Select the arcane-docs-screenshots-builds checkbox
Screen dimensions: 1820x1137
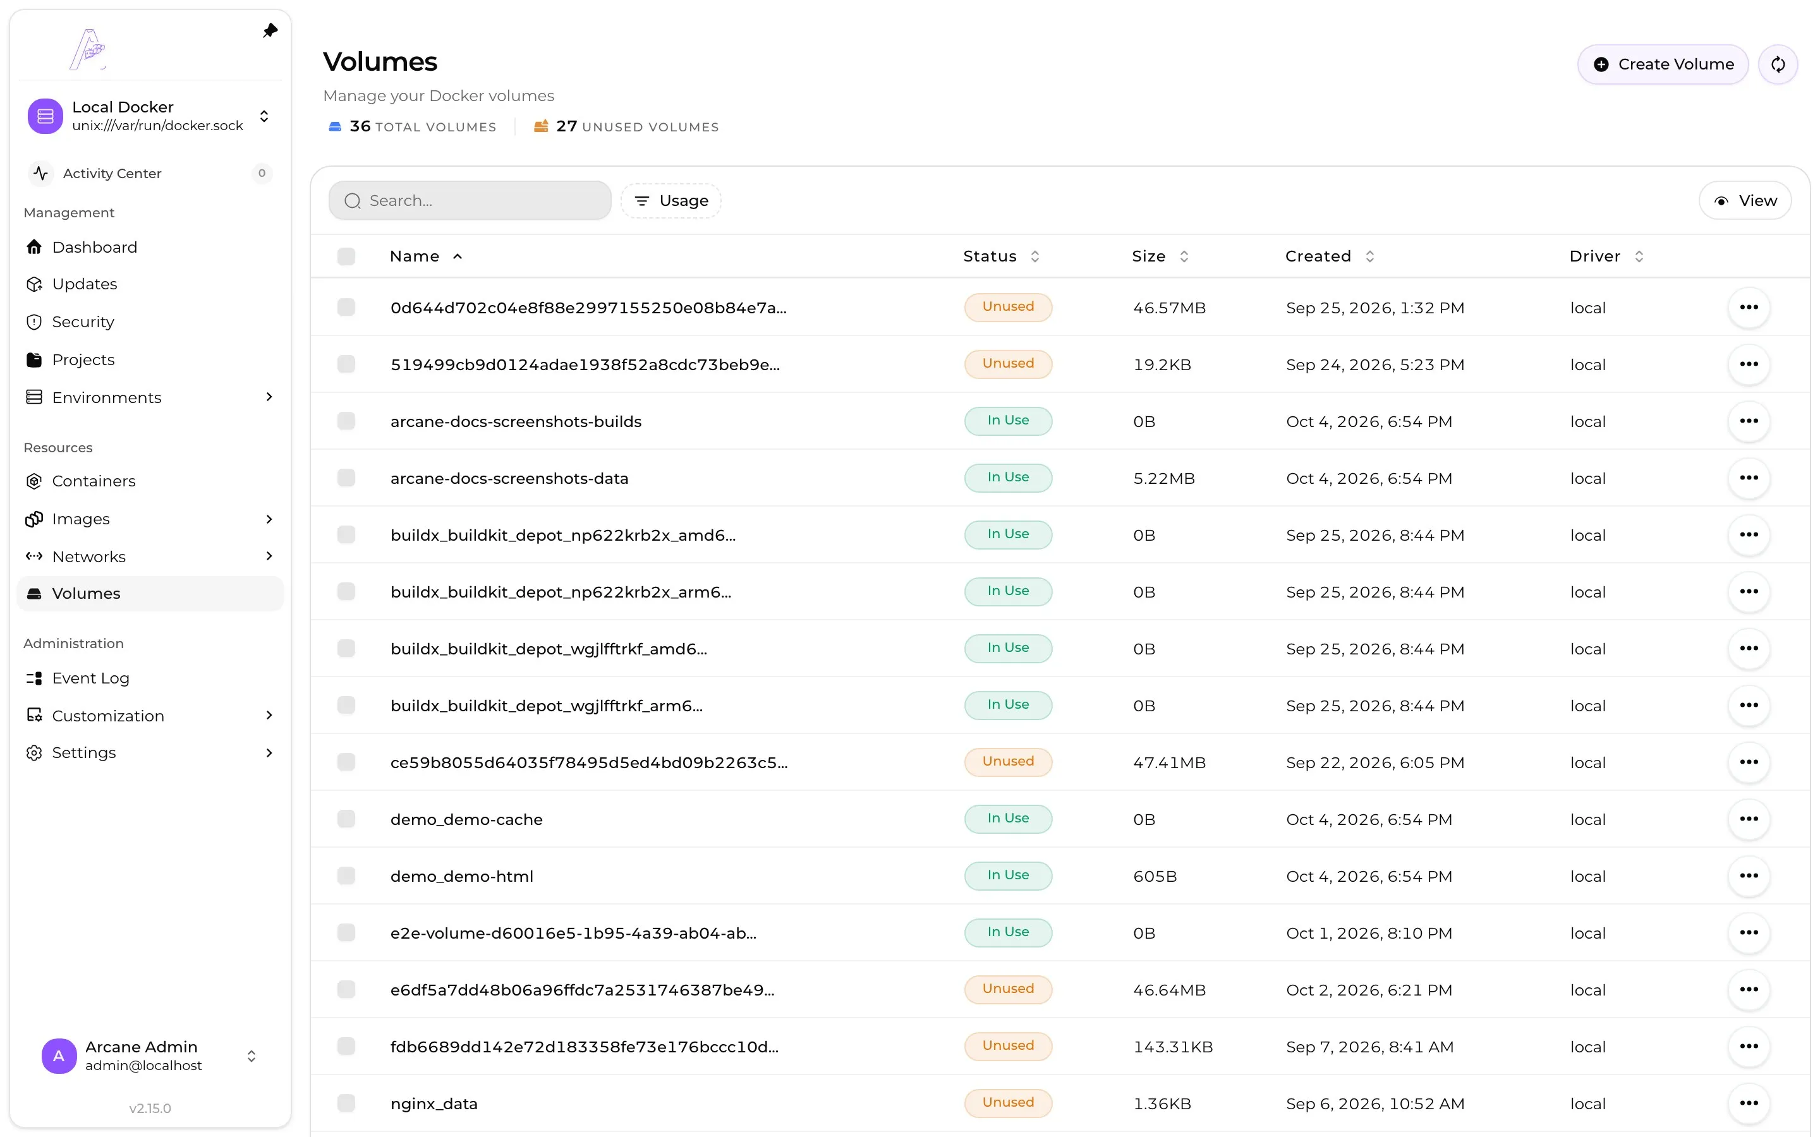(x=346, y=420)
